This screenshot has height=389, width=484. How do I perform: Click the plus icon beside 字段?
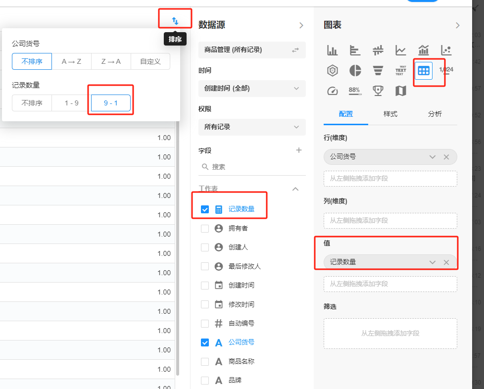(299, 150)
